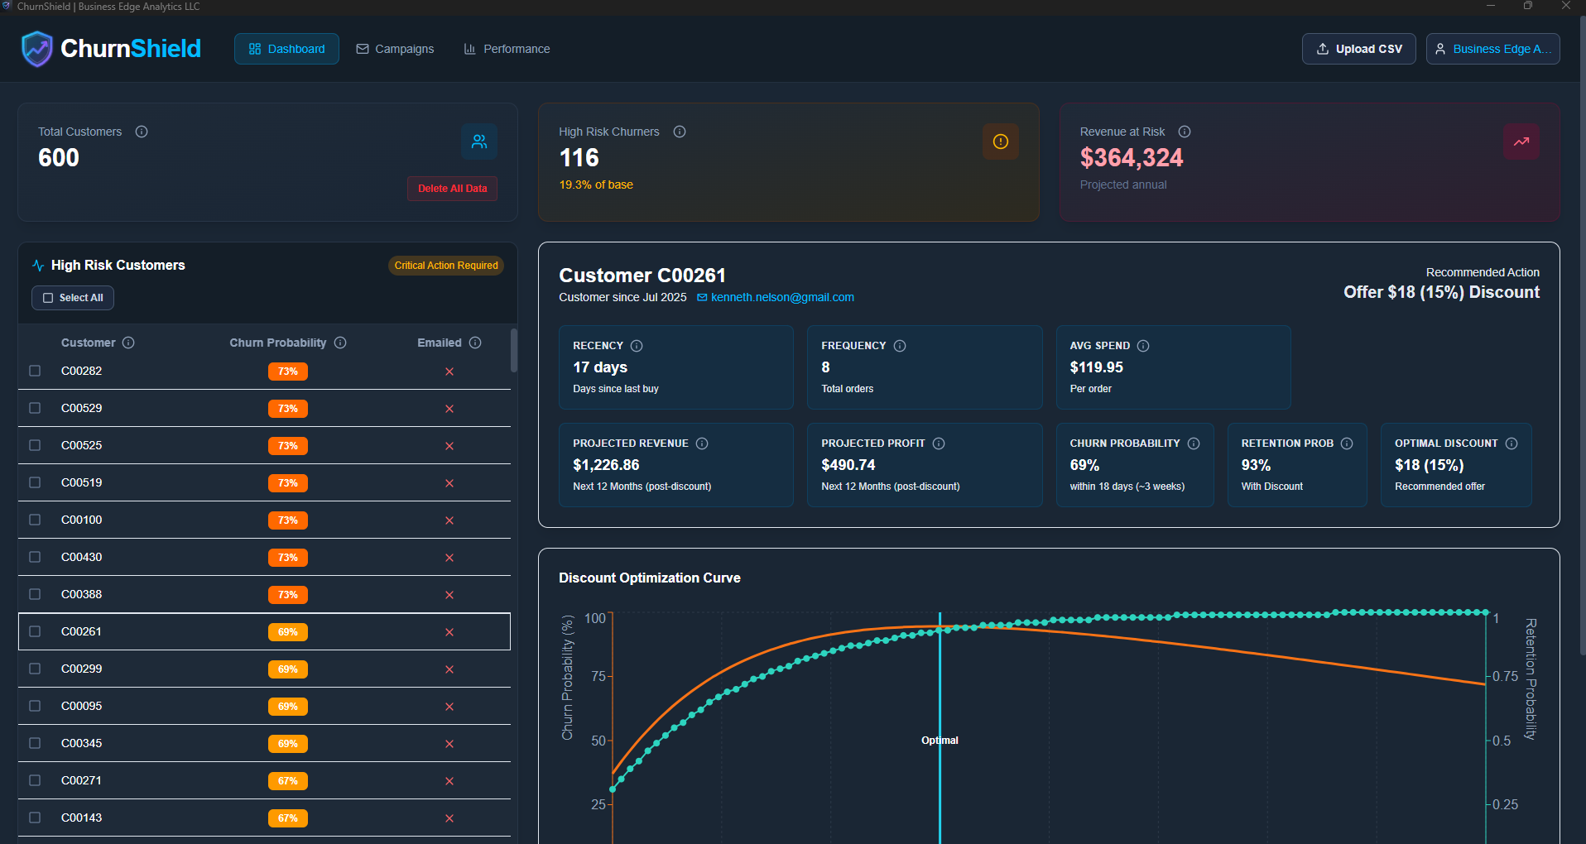The image size is (1586, 844).
Task: Click the info icon beside Total Customers label
Action: tap(141, 132)
